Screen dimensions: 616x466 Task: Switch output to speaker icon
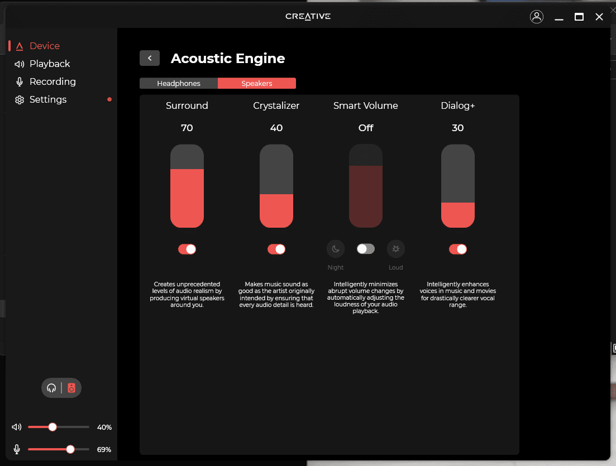tap(71, 388)
